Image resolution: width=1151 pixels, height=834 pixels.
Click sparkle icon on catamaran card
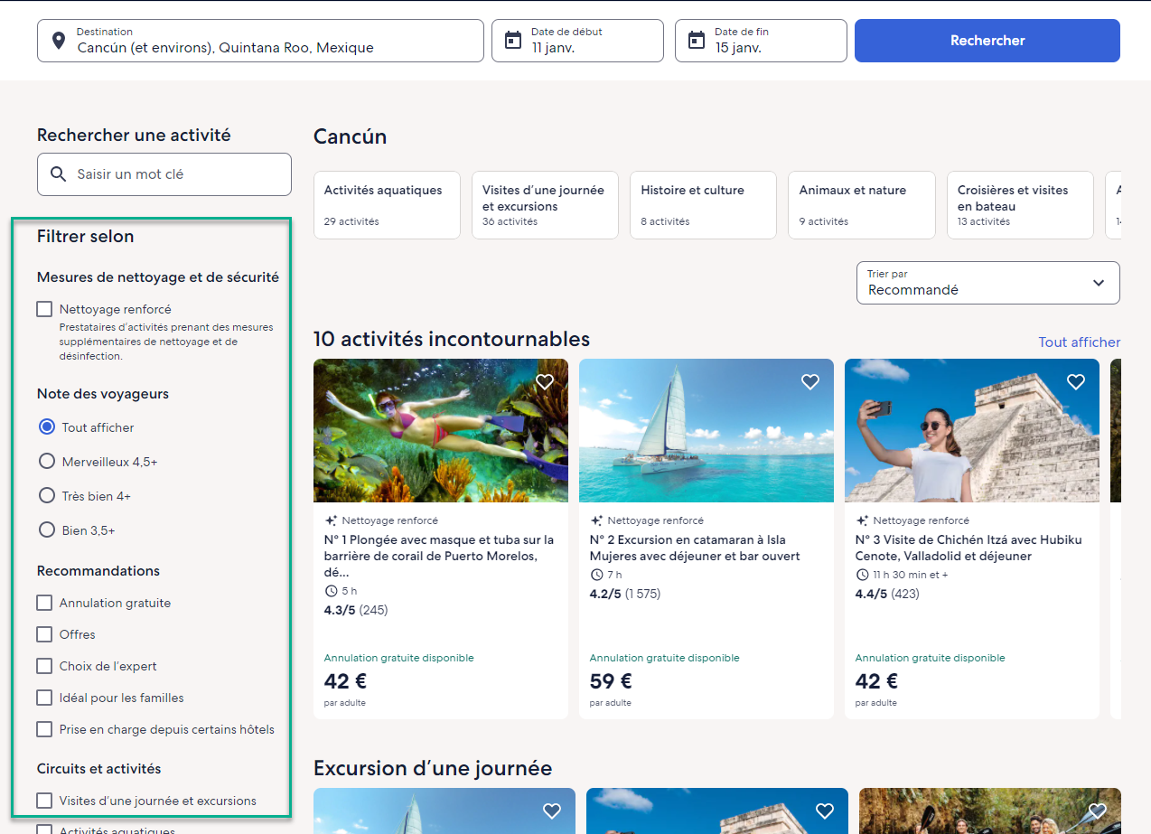pyautogui.click(x=596, y=520)
